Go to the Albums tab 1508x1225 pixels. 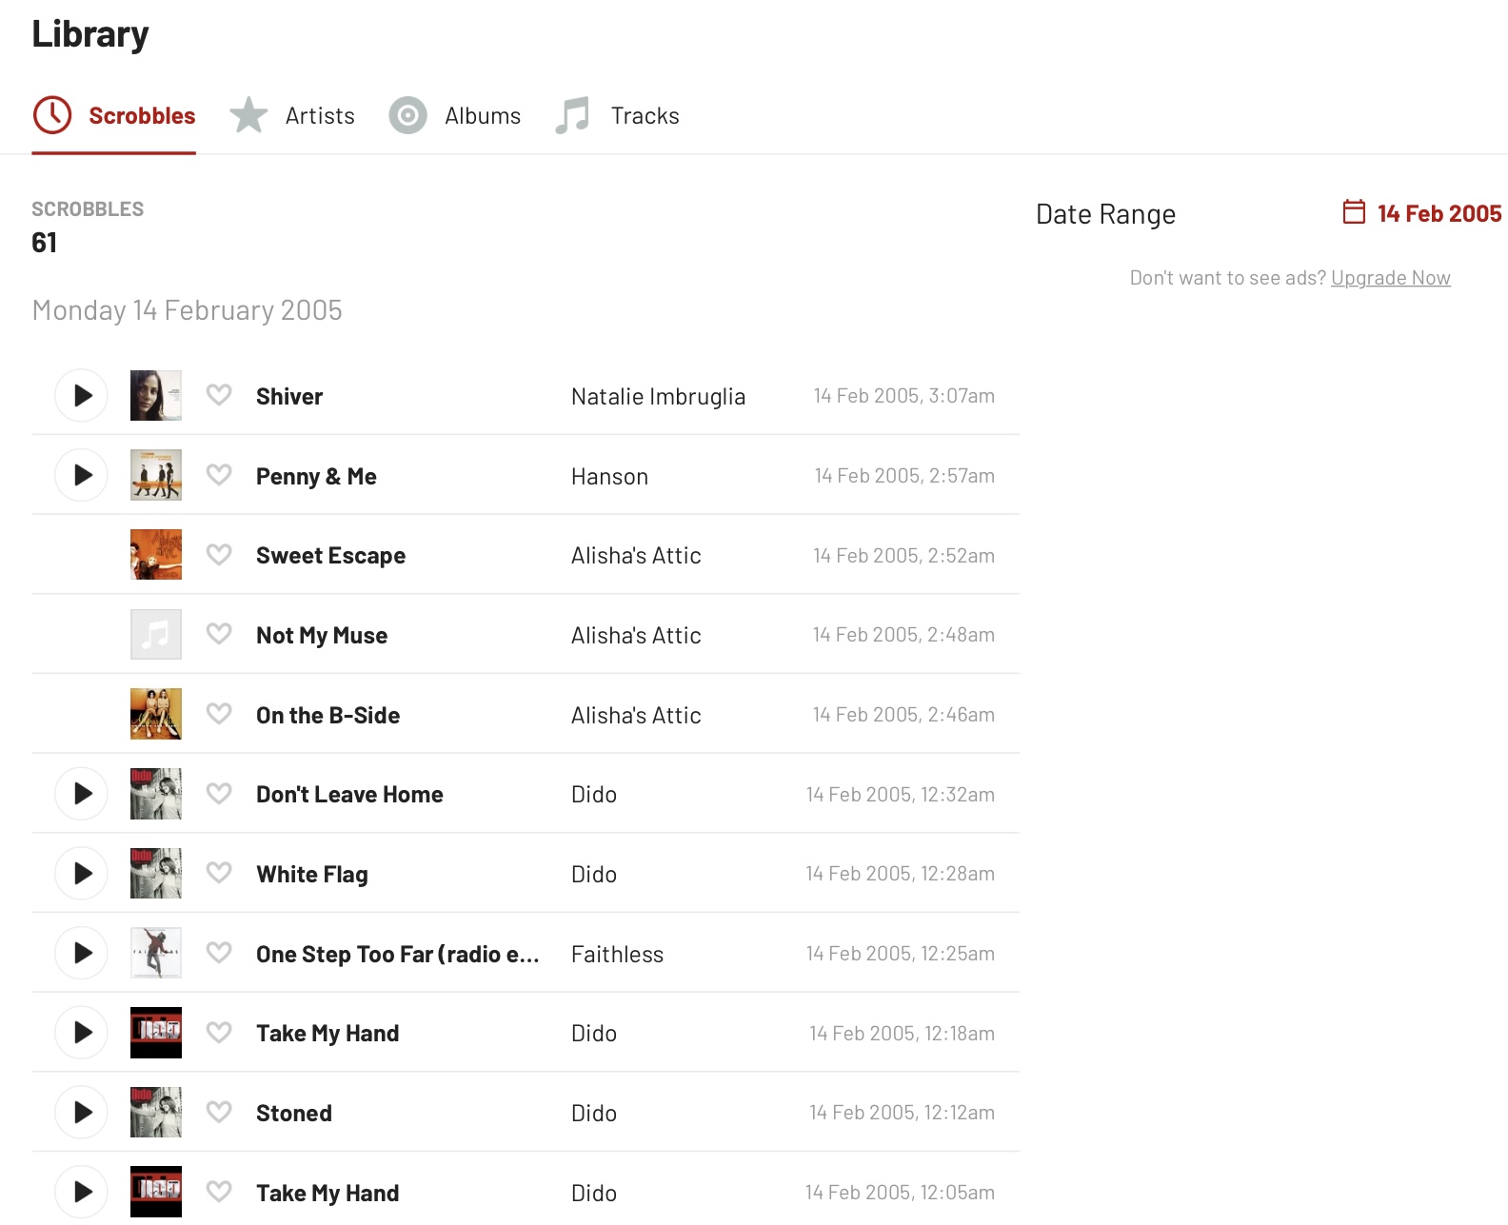(455, 116)
